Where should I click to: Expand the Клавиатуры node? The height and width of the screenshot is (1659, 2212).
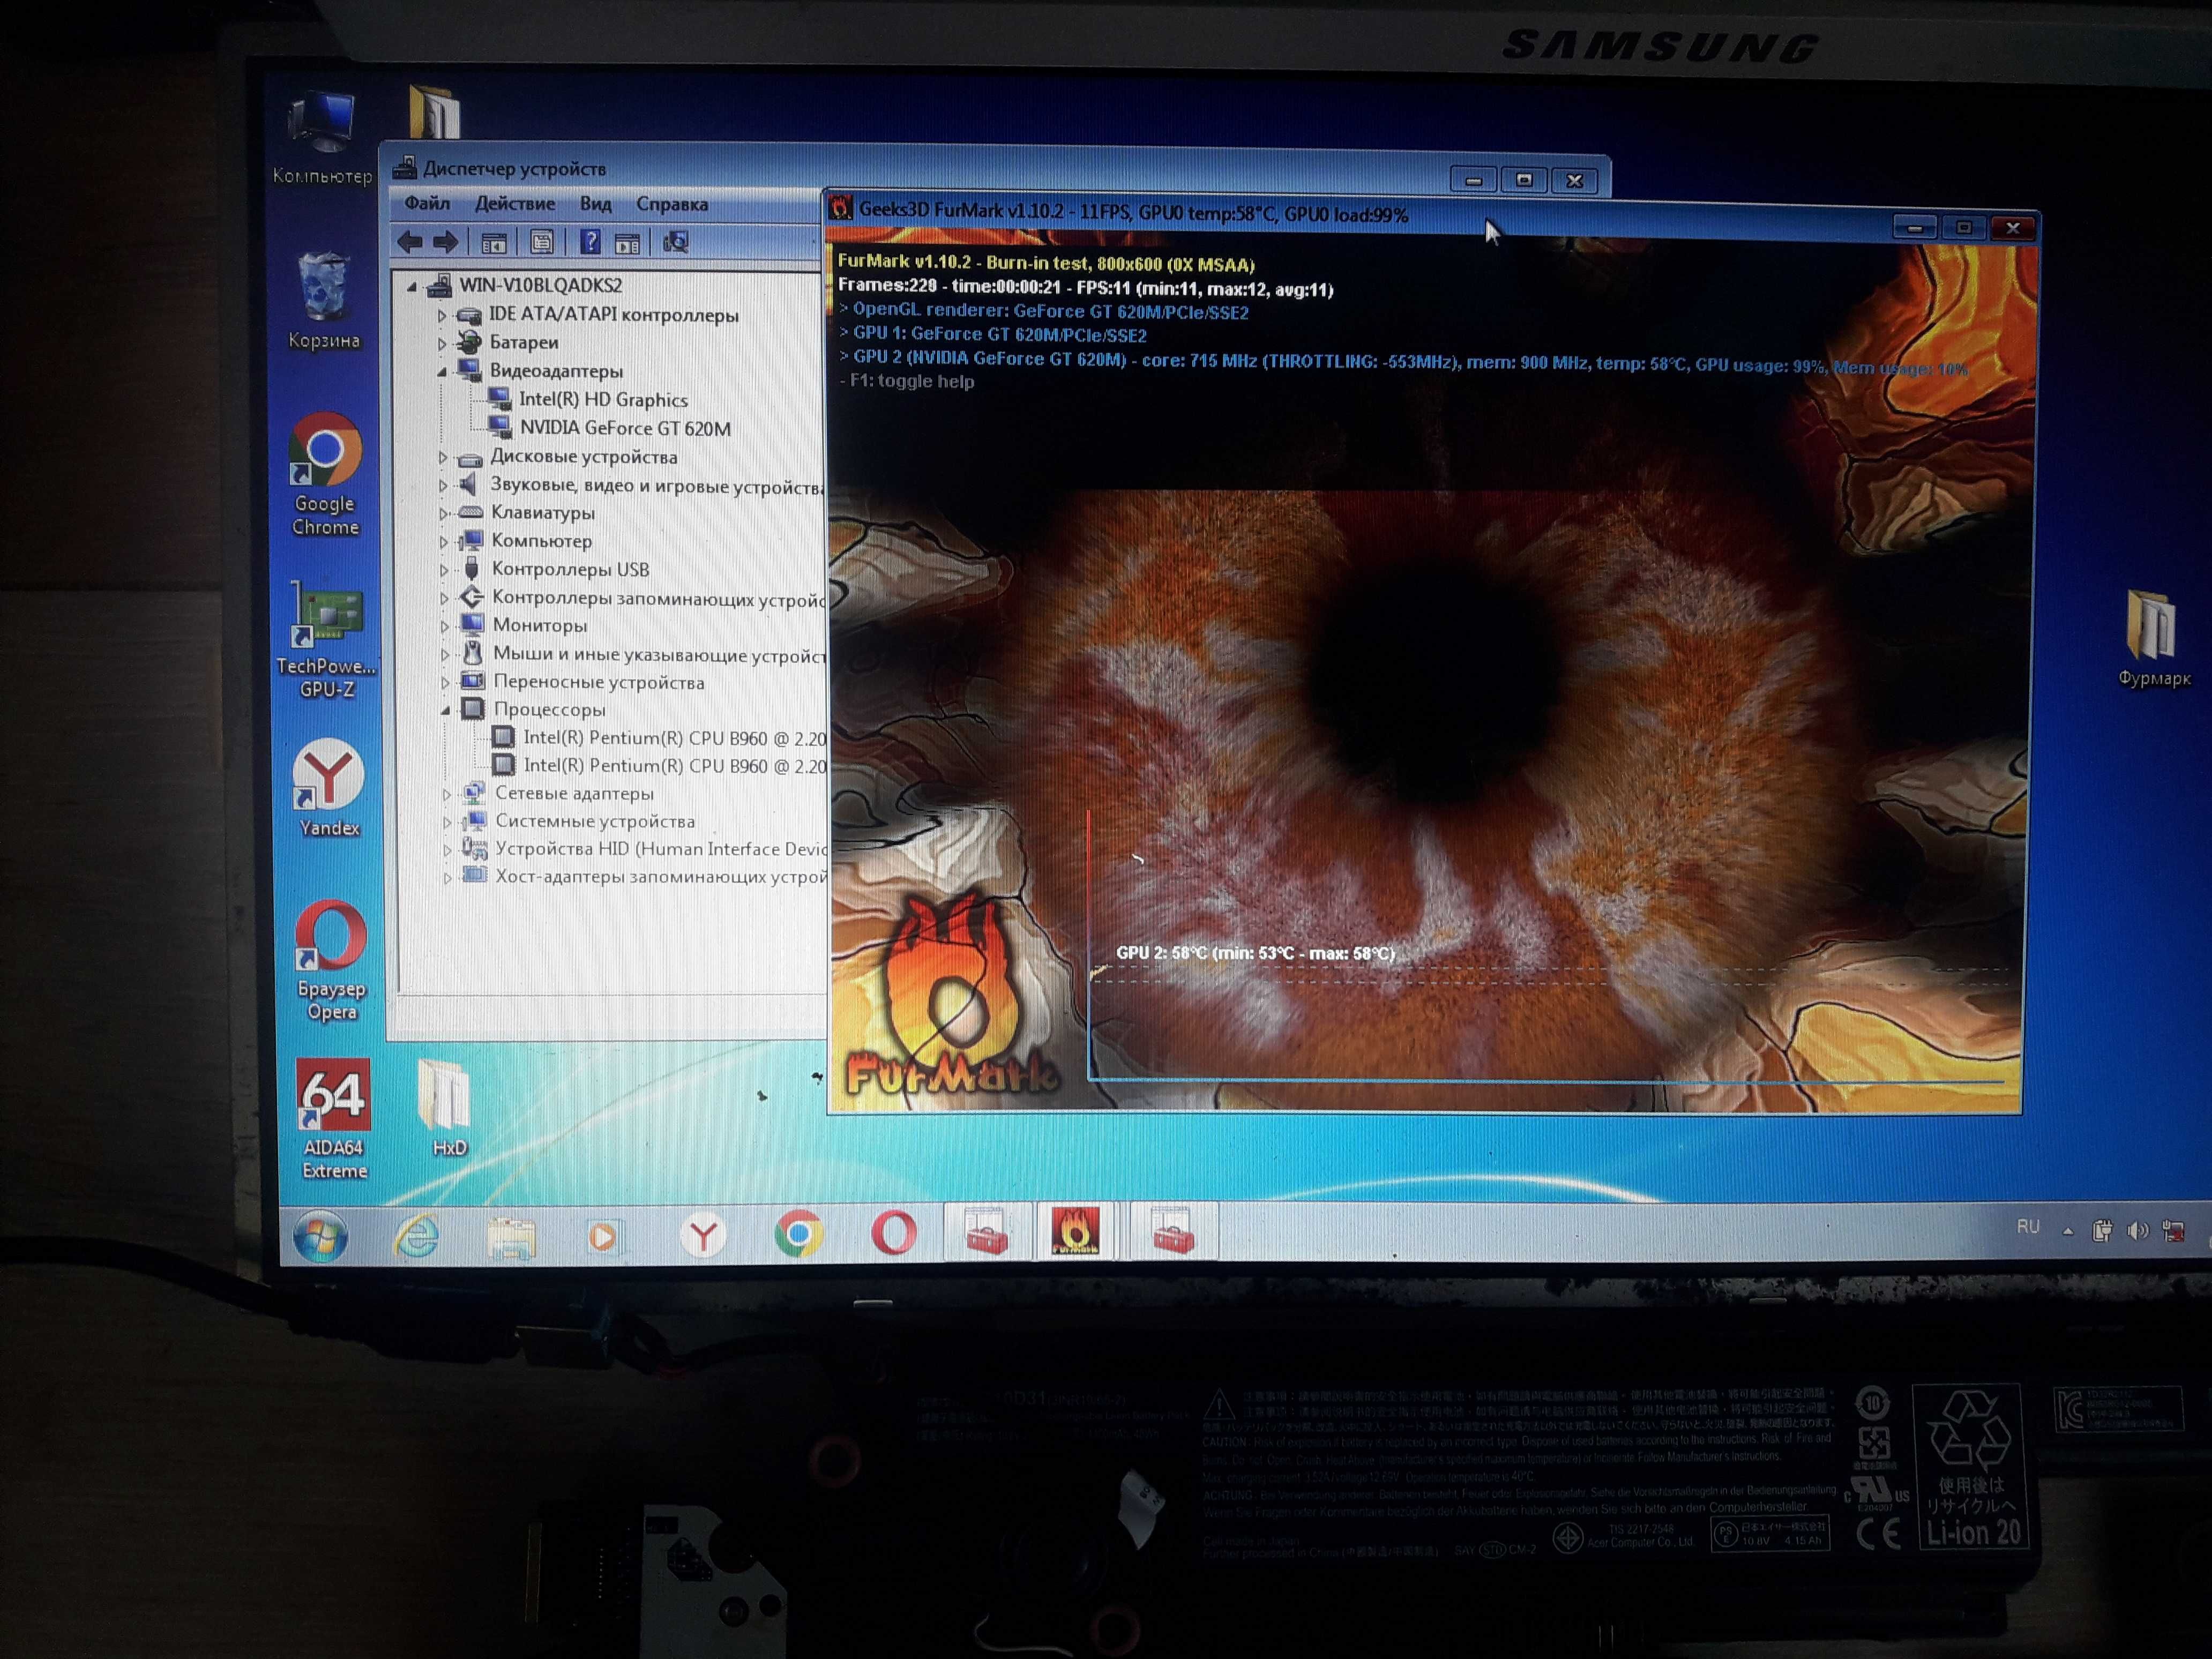(x=443, y=513)
